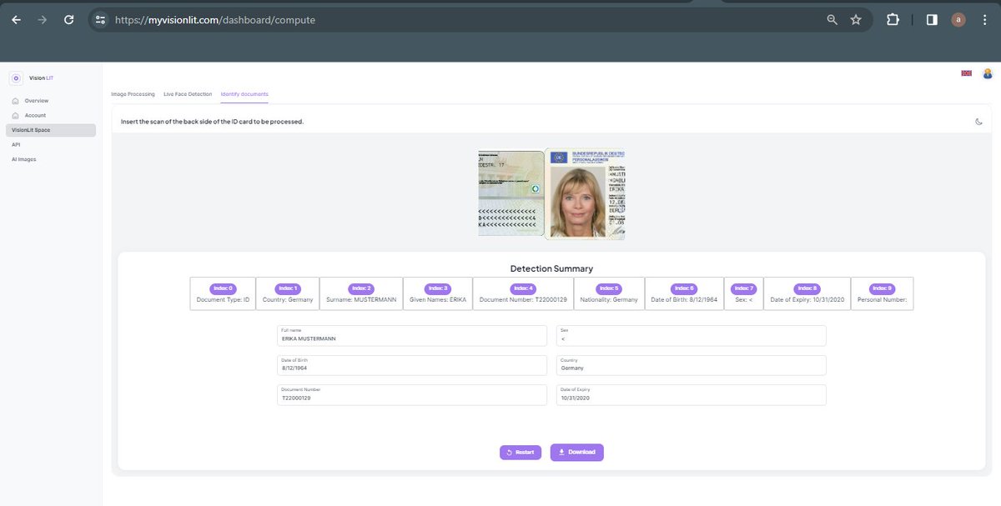Go forward in browser history
This screenshot has width=1001, height=506.
pos(43,19)
